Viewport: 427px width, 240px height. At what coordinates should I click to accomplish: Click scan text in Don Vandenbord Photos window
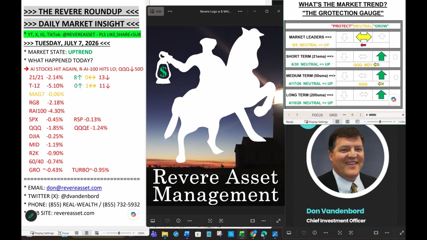(x=351, y=233)
